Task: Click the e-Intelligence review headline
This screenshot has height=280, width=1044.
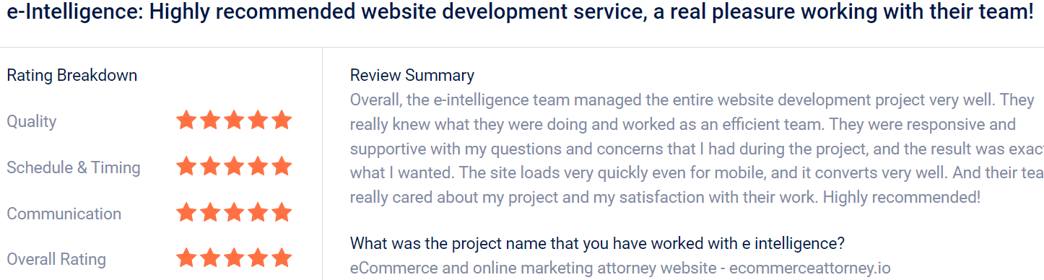Action: (x=520, y=12)
